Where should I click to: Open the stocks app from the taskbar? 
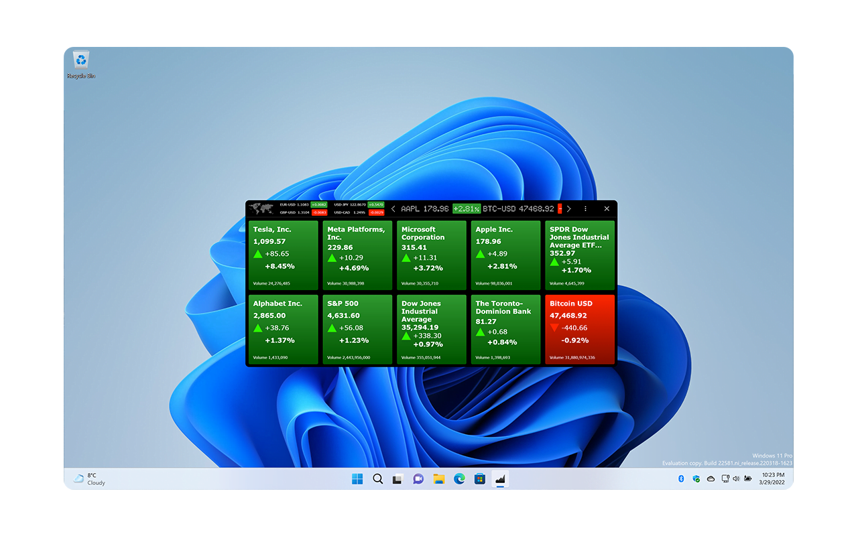pos(500,479)
